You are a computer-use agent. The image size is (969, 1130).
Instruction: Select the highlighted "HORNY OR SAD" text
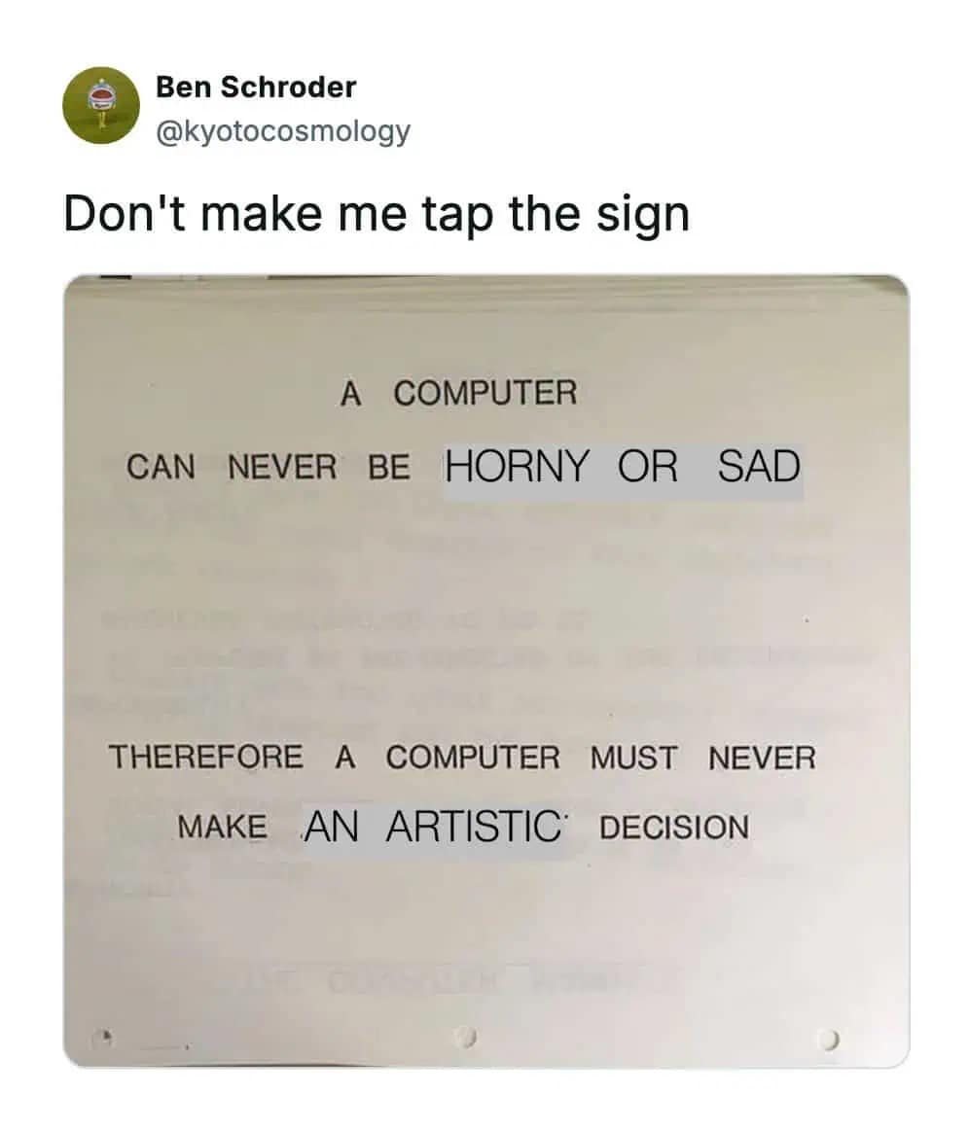pos(623,469)
